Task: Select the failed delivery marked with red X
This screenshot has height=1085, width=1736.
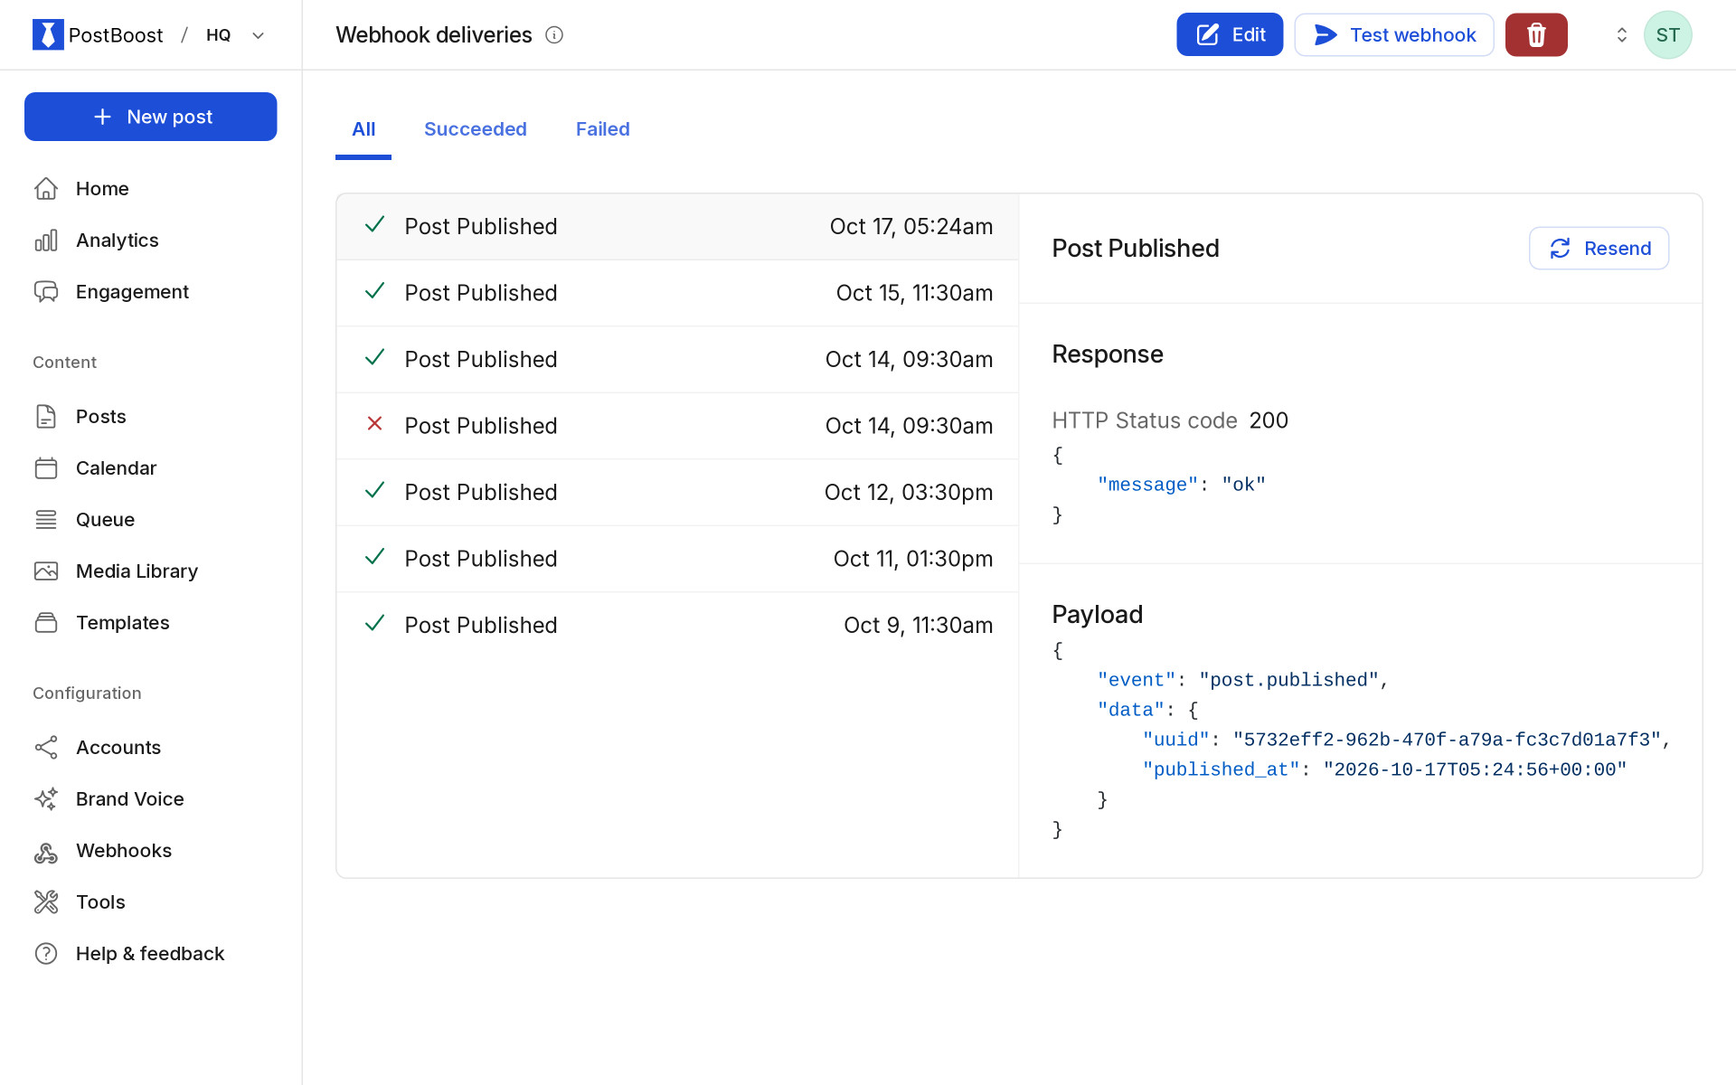Action: [x=677, y=426]
